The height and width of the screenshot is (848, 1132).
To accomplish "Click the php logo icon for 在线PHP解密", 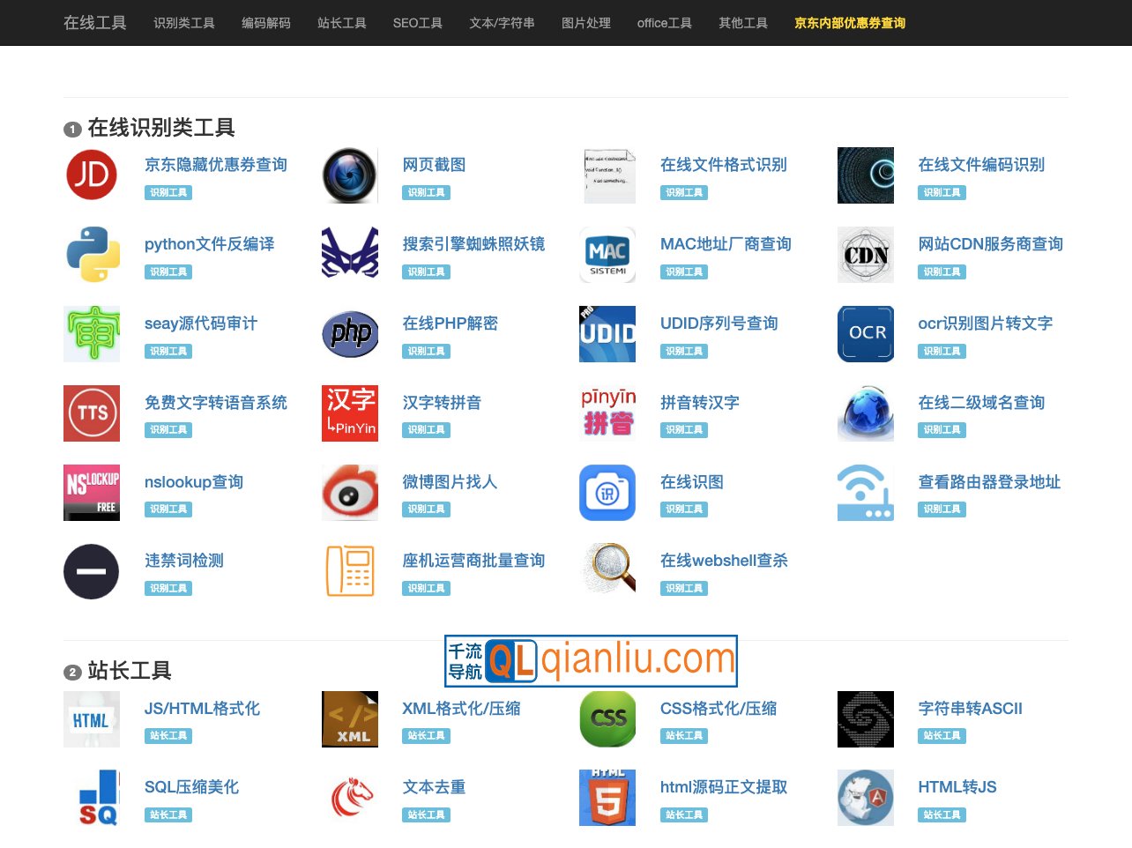I will pyautogui.click(x=349, y=333).
